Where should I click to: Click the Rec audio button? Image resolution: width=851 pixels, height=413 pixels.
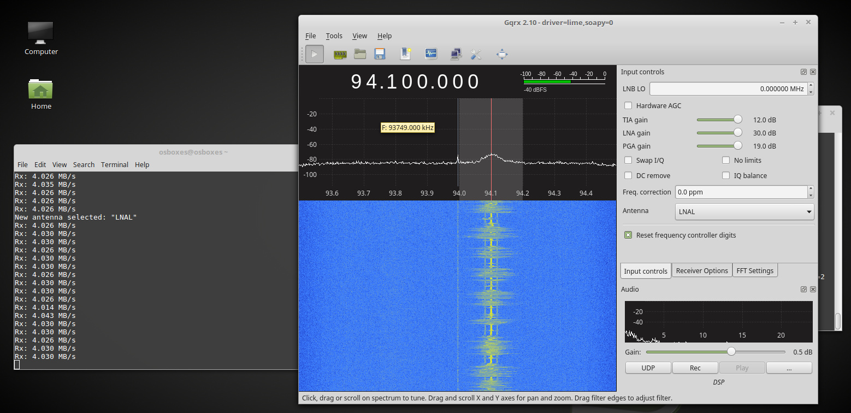tap(695, 368)
